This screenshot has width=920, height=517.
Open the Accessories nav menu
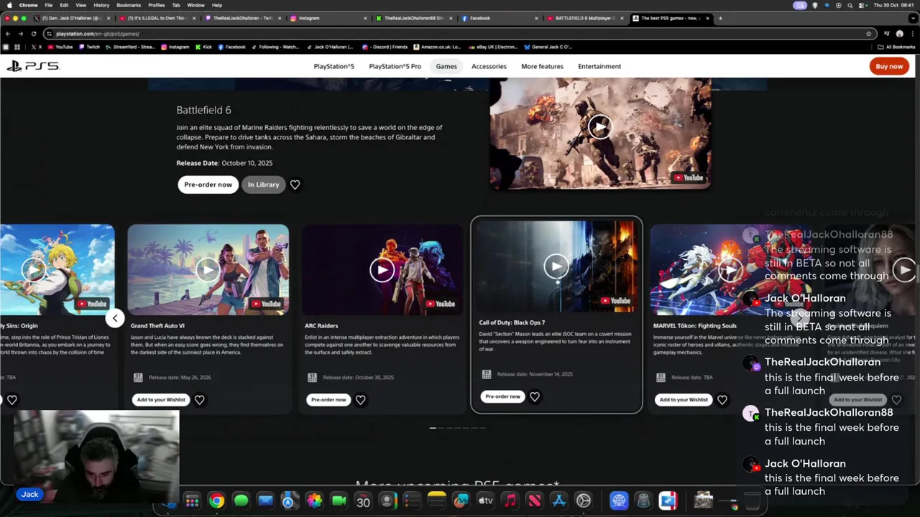(x=489, y=66)
